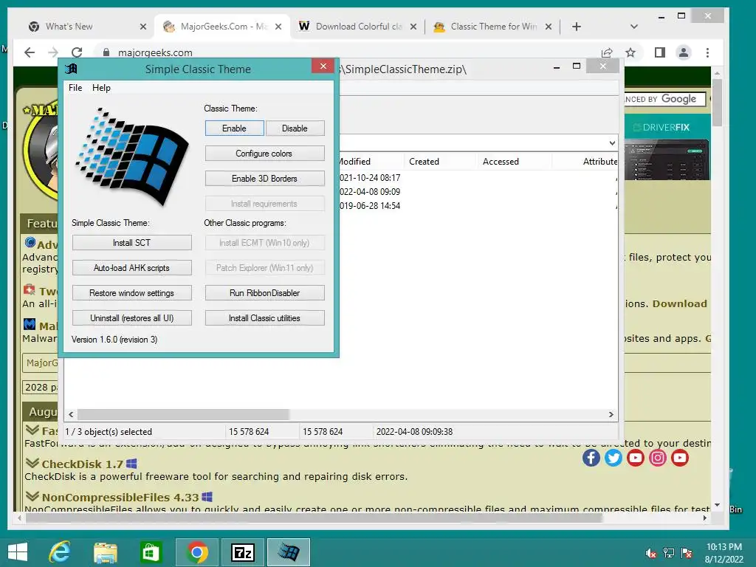This screenshot has width=756, height=567.
Task: Go back in Chrome
Action: (30, 52)
